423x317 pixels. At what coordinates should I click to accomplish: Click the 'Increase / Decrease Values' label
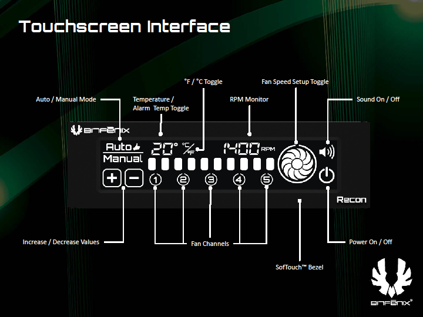(61, 242)
